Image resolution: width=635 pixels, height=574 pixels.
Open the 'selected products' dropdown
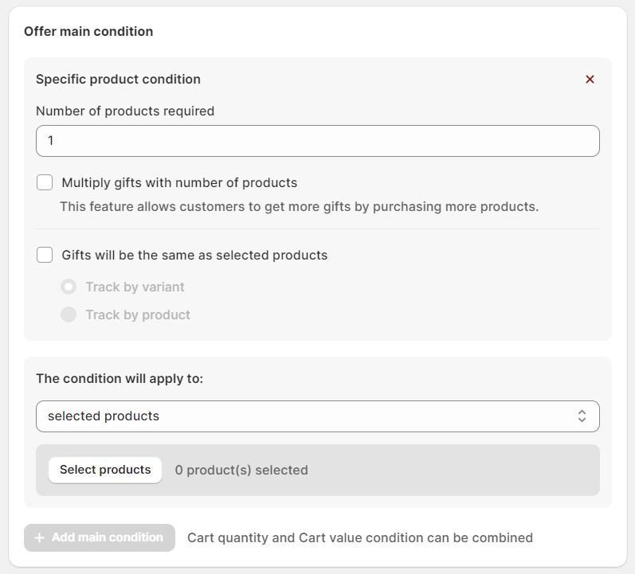pyautogui.click(x=317, y=416)
